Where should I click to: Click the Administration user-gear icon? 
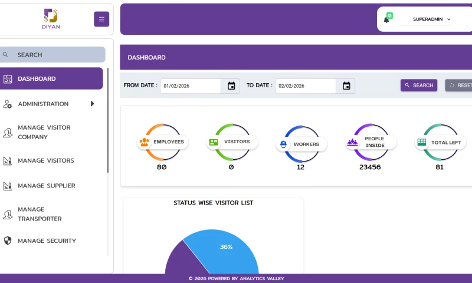(x=8, y=104)
